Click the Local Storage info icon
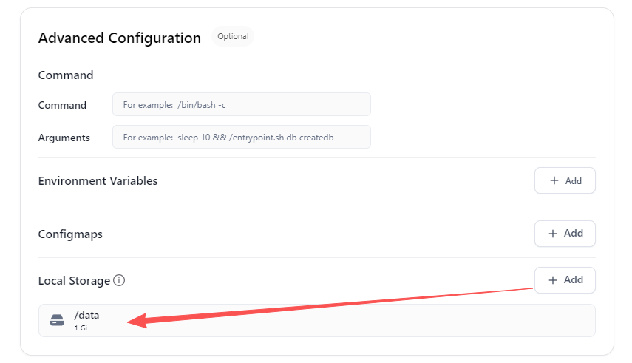The image size is (632, 363). [x=119, y=280]
